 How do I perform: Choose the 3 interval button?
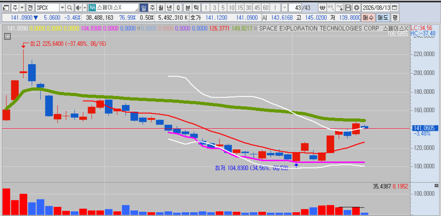[x=215, y=7]
